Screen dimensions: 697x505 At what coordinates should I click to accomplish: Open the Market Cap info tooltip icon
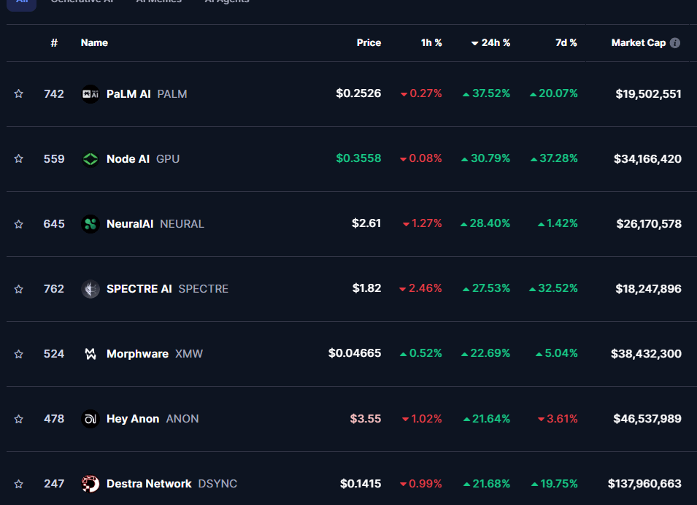[x=675, y=42]
